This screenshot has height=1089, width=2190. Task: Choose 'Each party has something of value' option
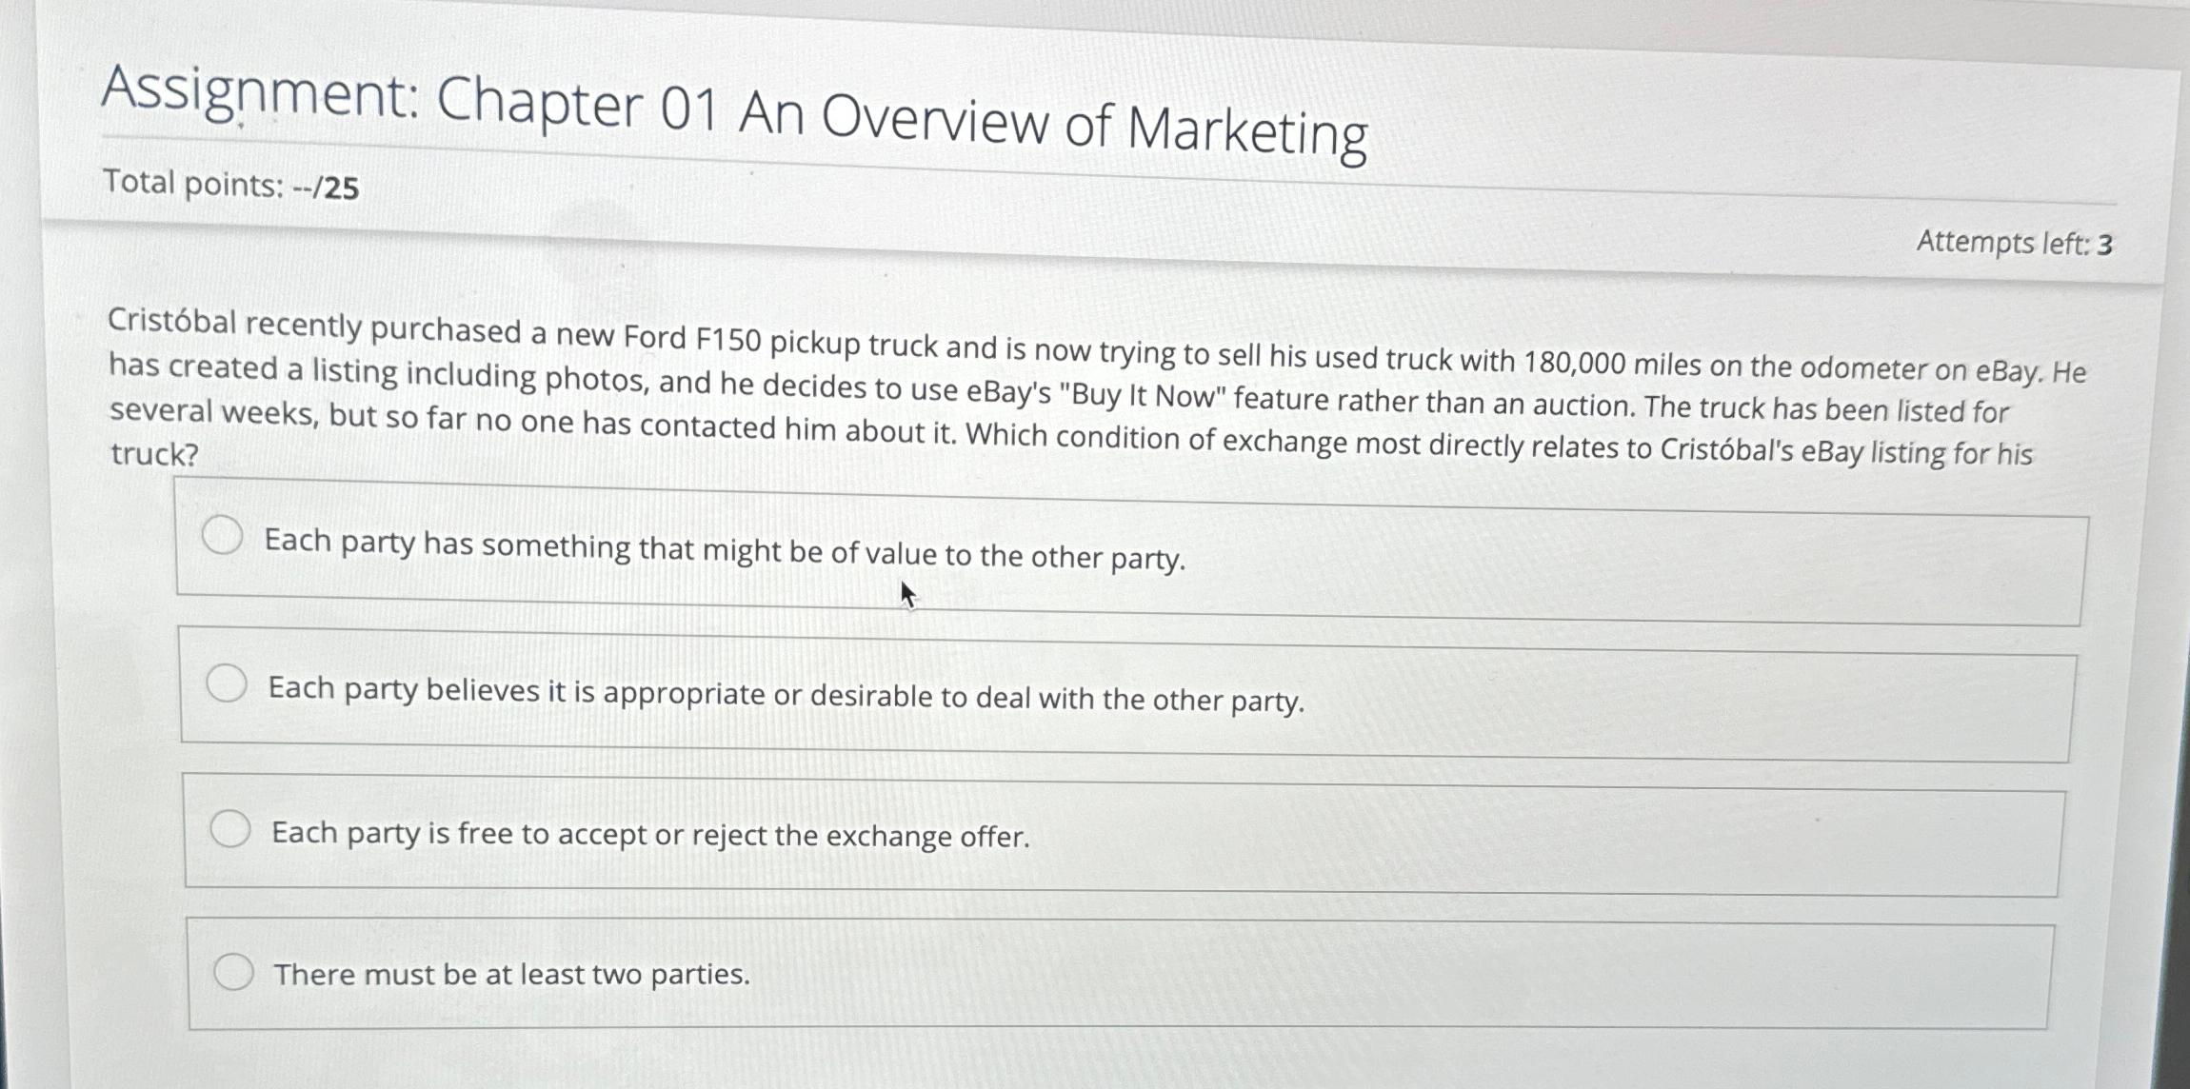point(224,537)
